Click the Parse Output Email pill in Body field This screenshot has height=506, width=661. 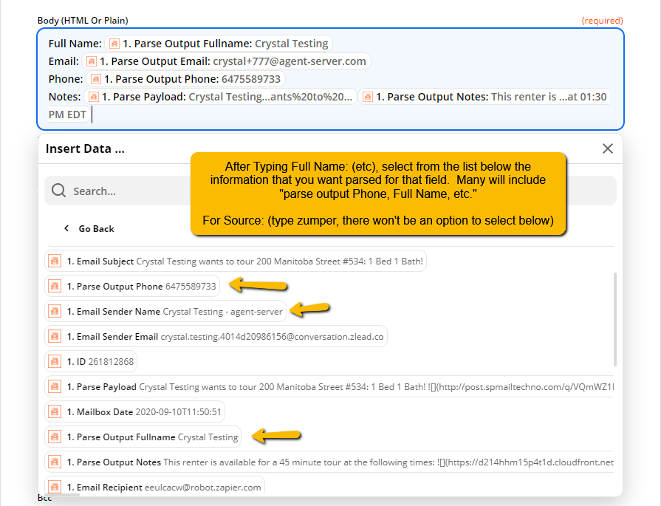coord(227,61)
